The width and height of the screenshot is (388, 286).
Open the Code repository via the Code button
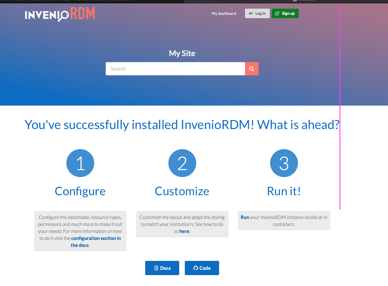(x=202, y=268)
